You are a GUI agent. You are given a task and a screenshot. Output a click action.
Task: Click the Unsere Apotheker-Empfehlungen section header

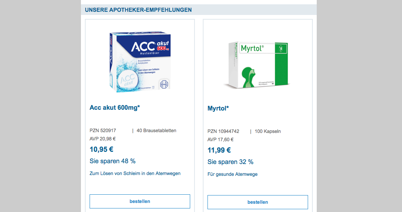coord(138,9)
